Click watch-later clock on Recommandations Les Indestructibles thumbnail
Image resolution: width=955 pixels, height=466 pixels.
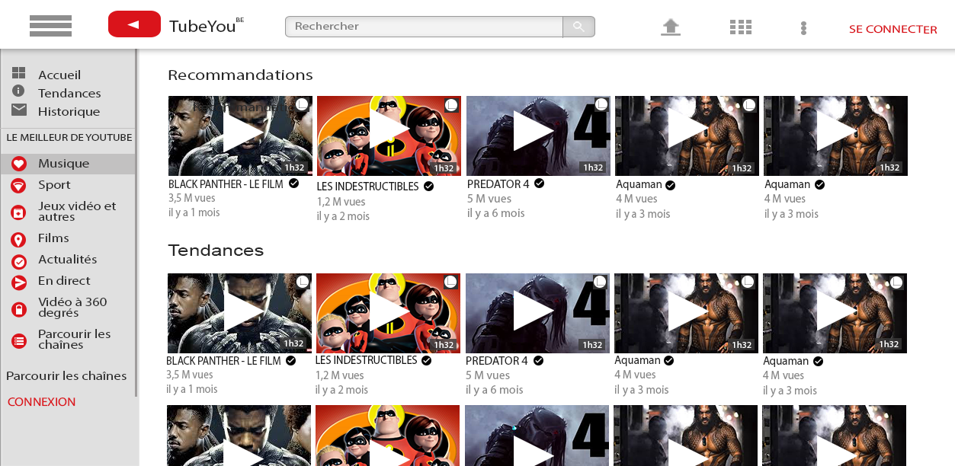(451, 104)
